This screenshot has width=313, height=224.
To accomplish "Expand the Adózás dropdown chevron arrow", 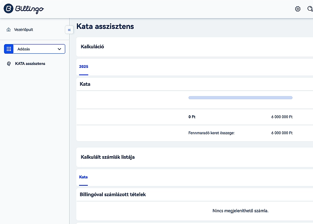I will (x=59, y=49).
